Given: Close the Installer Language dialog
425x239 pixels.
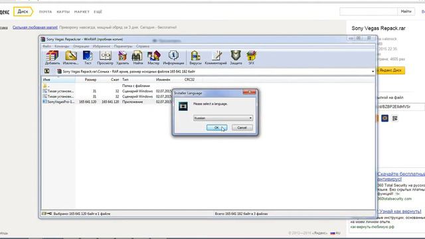Looking at the screenshot, I should [250, 93].
